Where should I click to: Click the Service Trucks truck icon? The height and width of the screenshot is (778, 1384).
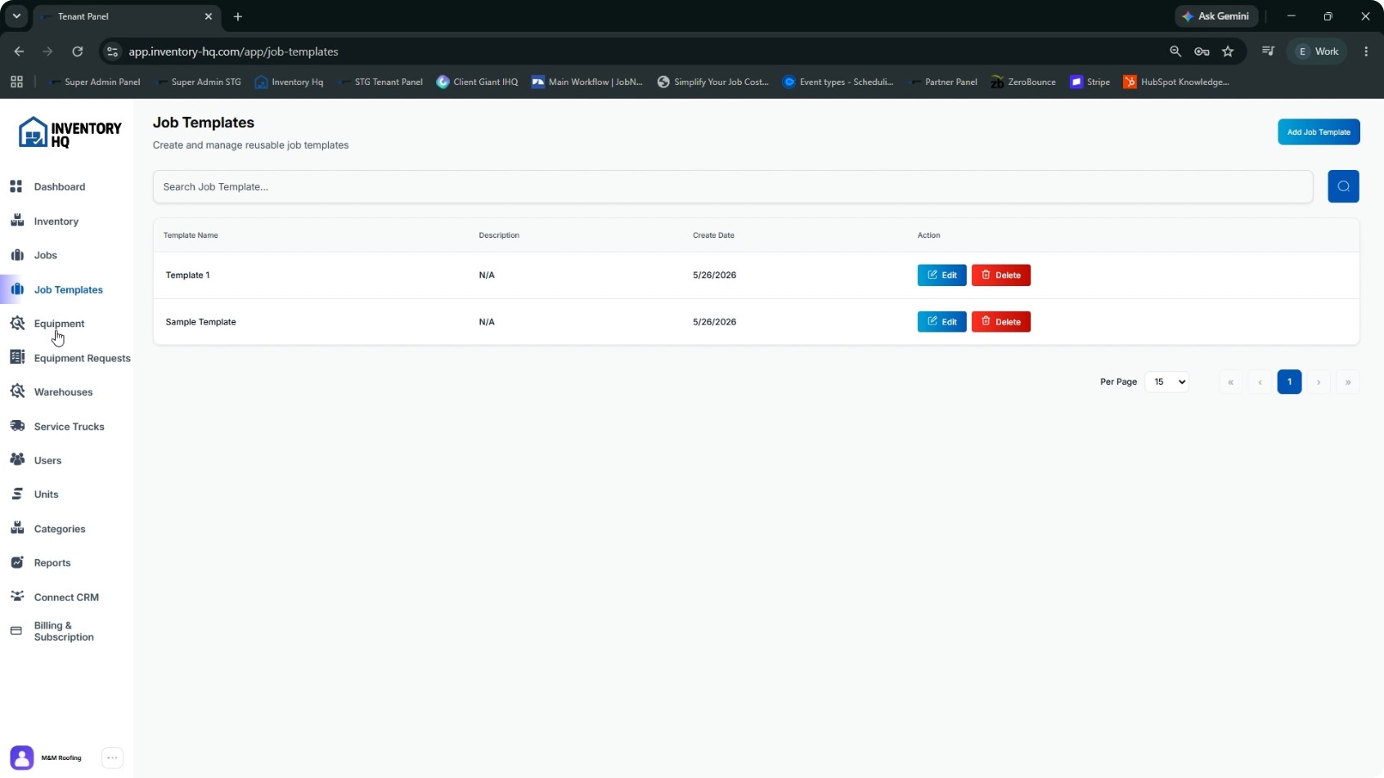(x=16, y=426)
